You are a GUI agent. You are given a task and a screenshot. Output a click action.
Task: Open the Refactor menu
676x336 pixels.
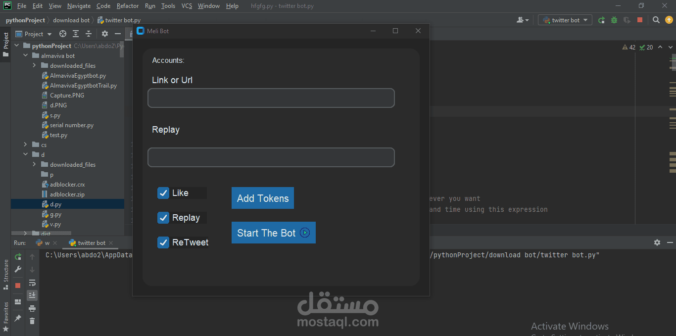pos(128,6)
